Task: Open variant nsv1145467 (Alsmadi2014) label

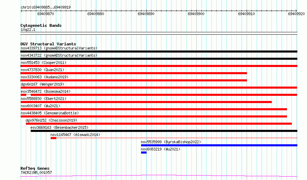Action: (x=75, y=135)
